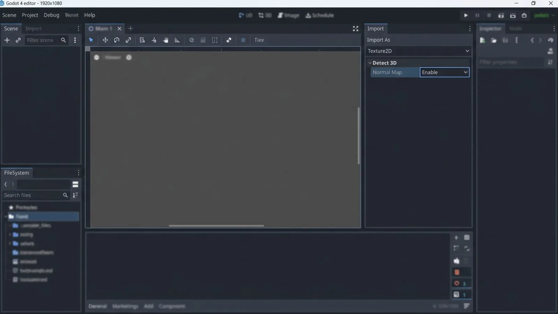Open the FileSystem sort options icon

[x=75, y=195]
